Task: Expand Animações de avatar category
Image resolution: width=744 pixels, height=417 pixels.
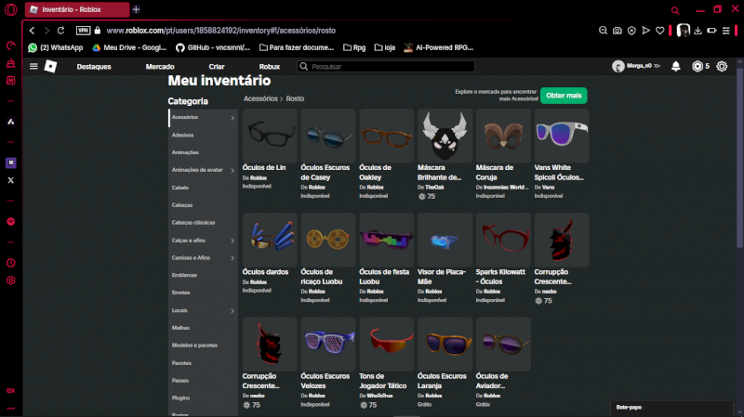Action: (x=203, y=170)
